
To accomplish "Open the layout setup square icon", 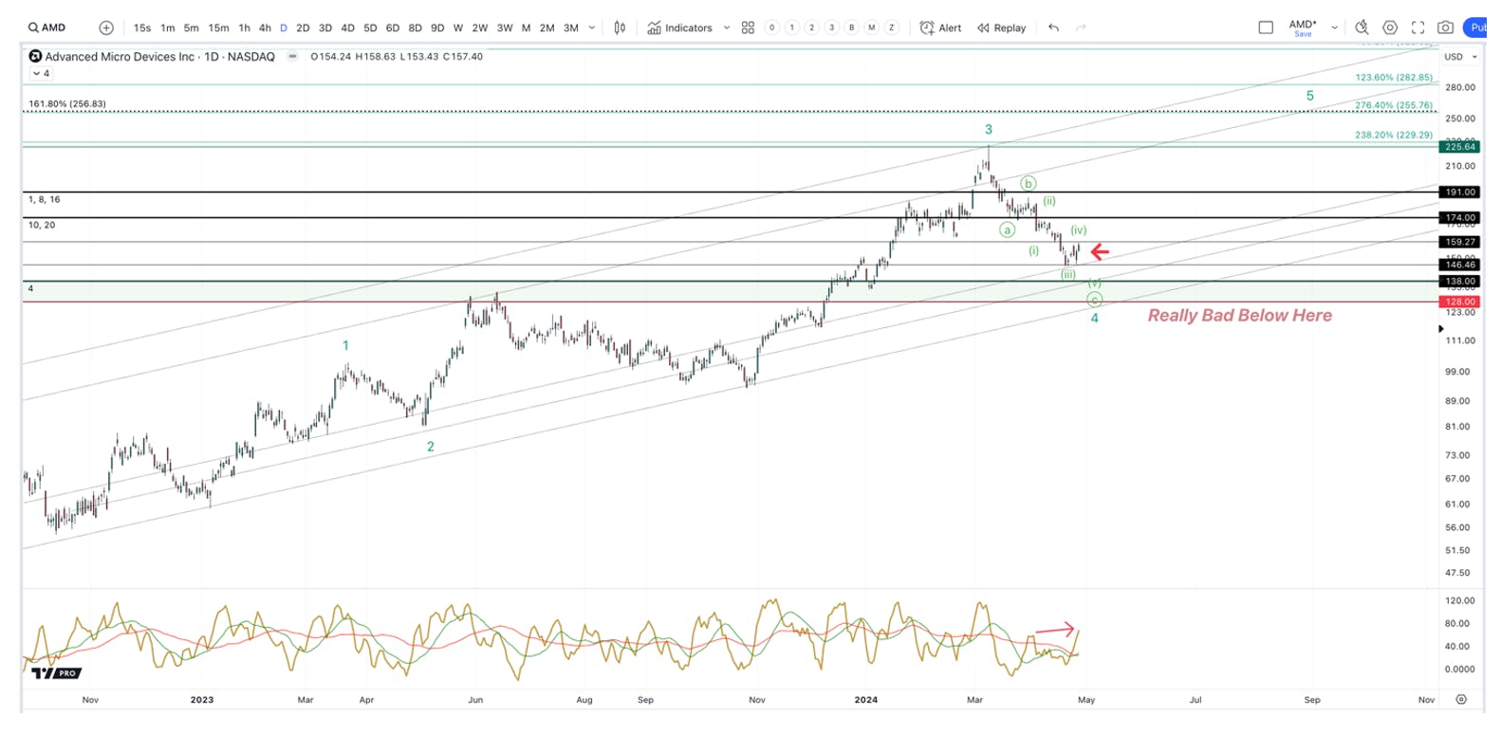I will (1266, 28).
